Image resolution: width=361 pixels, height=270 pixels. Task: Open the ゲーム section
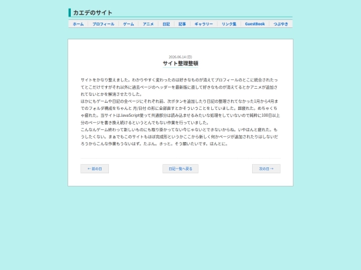pos(128,24)
